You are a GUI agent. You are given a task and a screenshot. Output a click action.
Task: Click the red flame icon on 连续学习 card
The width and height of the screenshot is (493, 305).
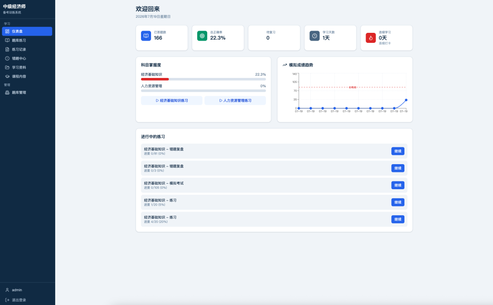371,38
